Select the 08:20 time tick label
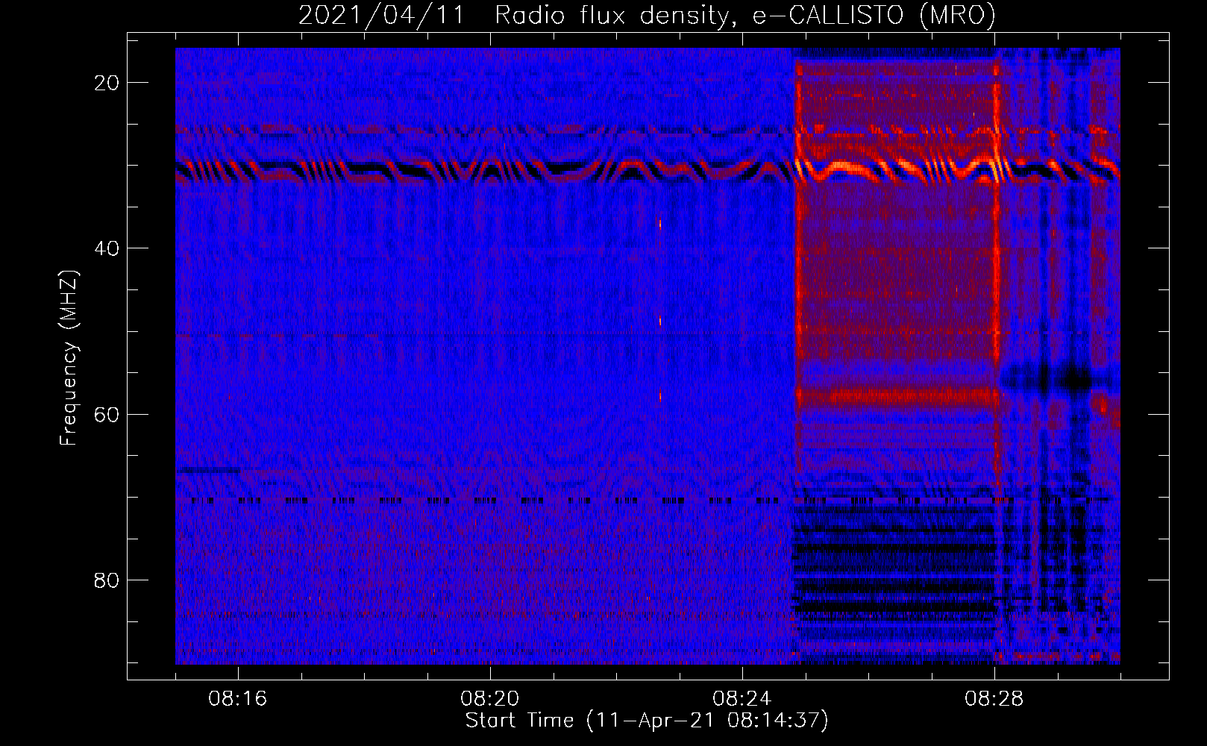 pyautogui.click(x=490, y=699)
